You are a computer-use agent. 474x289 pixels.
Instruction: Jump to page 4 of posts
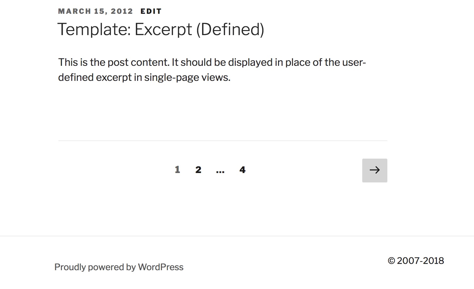242,170
